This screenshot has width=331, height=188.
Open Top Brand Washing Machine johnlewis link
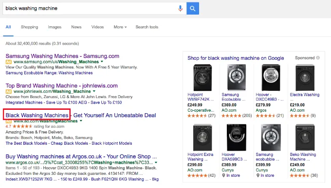point(61,85)
